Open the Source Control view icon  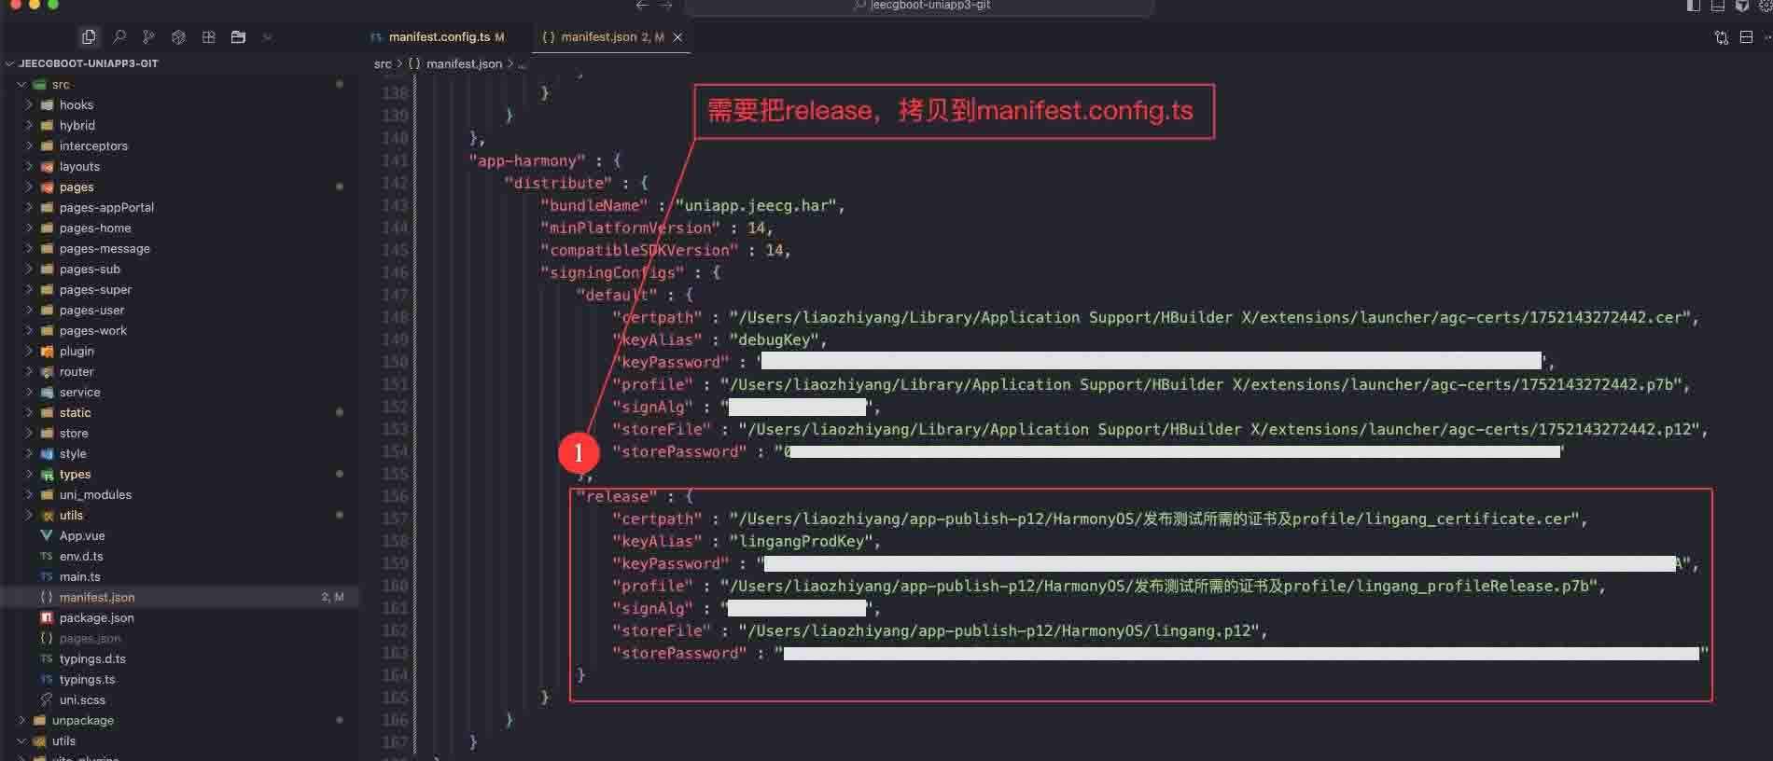(148, 37)
